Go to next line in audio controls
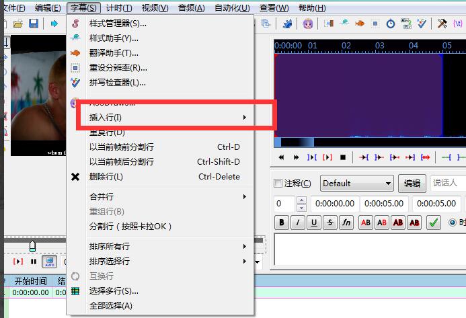 click(296, 157)
